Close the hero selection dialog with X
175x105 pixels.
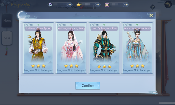point(151,15)
